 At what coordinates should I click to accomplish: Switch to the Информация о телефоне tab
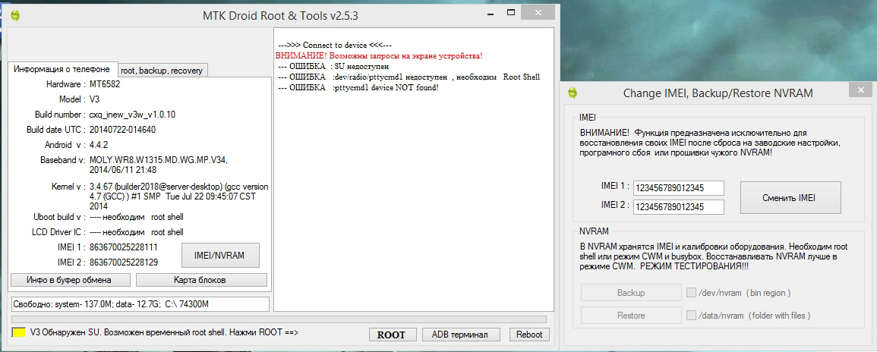(x=62, y=69)
